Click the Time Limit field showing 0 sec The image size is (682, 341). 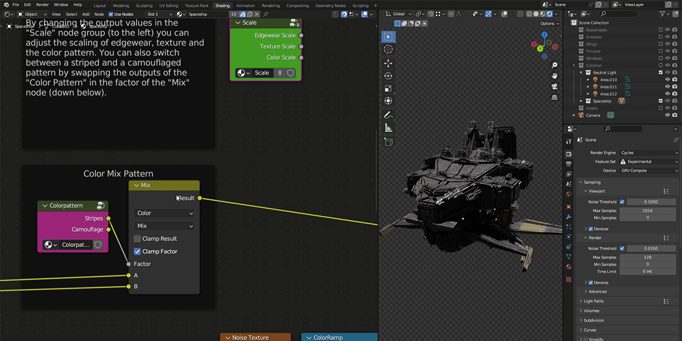coord(647,272)
